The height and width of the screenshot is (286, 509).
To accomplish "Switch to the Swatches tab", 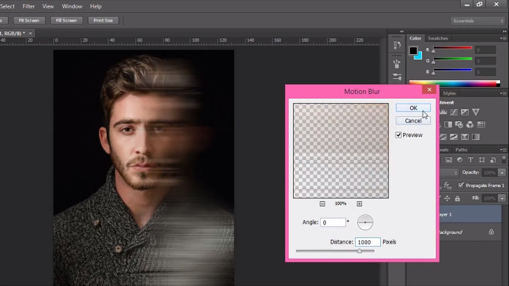I will 437,38.
